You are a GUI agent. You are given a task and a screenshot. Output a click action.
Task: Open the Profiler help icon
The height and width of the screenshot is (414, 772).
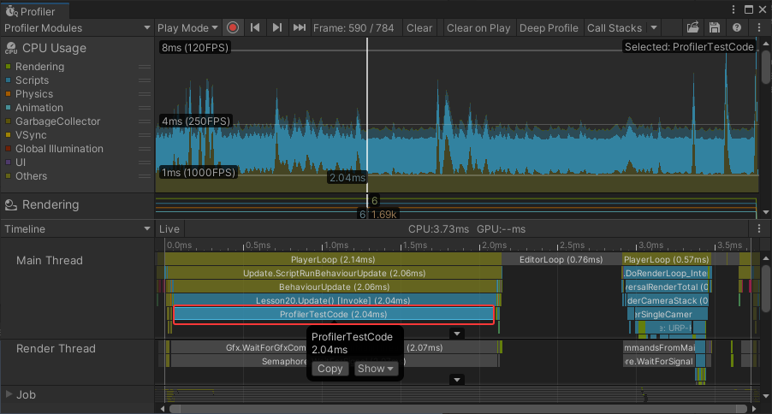tap(736, 27)
